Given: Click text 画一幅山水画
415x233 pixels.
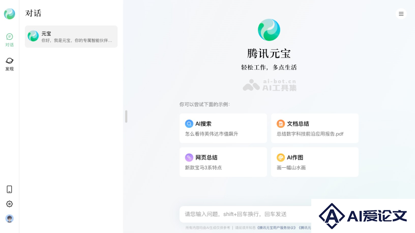Looking at the screenshot, I should point(291,167).
